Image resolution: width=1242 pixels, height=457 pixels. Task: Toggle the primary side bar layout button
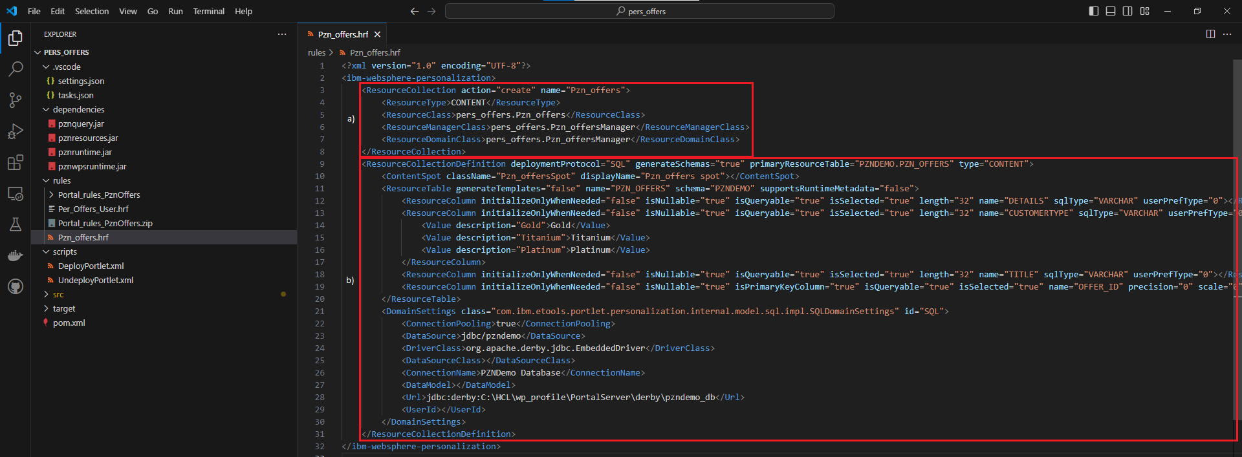pos(1094,11)
